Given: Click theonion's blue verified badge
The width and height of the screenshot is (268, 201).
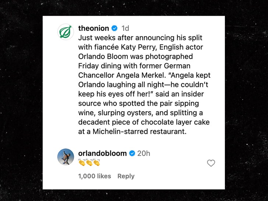Looking at the screenshot, I should [114, 28].
